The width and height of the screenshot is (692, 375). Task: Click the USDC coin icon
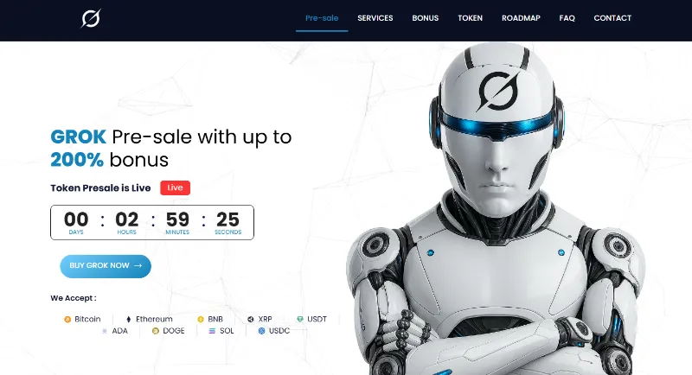pos(262,331)
